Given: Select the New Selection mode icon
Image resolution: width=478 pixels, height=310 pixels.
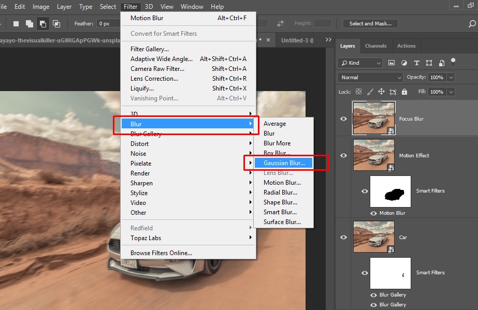Looking at the screenshot, I should point(16,24).
